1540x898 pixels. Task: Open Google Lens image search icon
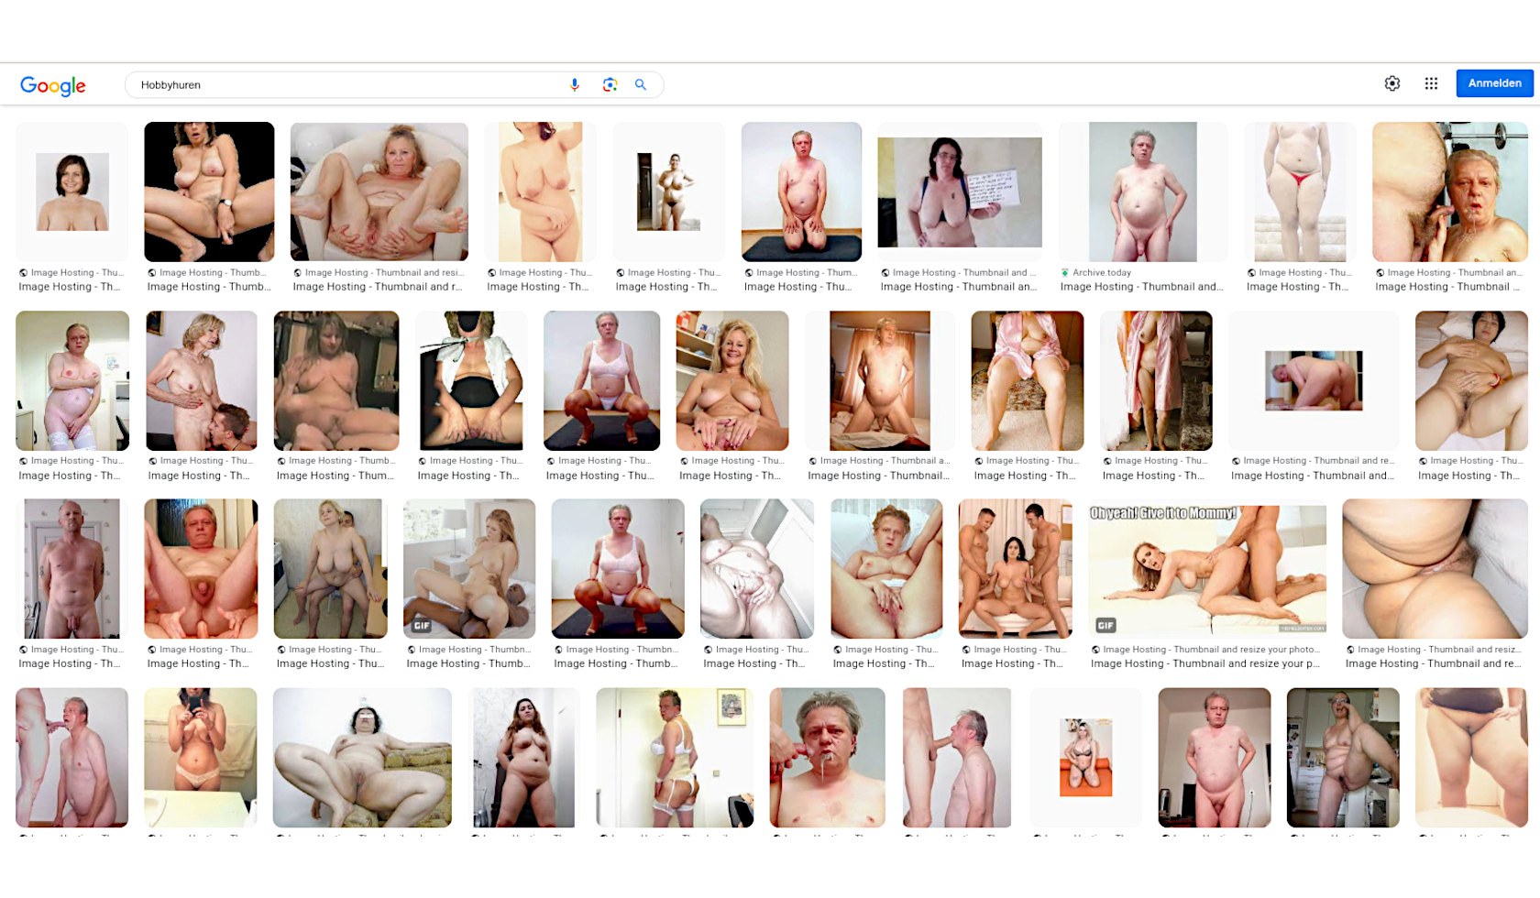pos(610,85)
